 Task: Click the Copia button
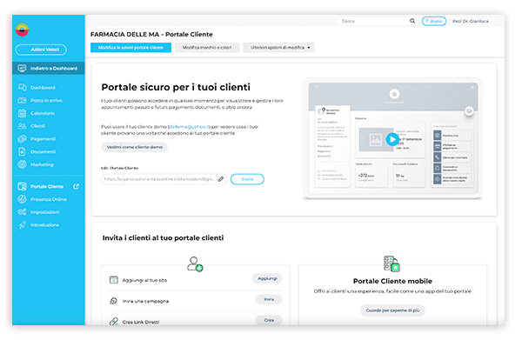coord(247,179)
